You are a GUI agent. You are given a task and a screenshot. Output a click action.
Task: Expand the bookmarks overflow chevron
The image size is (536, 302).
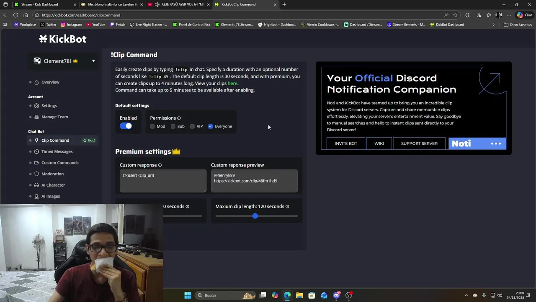tap(493, 25)
